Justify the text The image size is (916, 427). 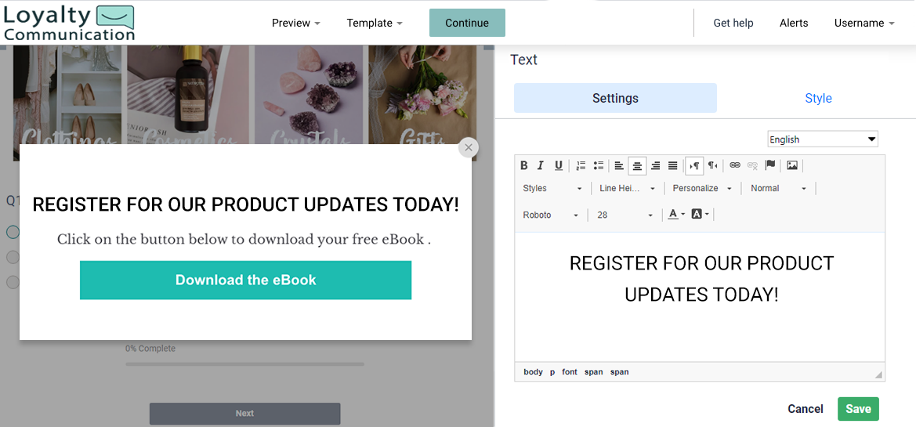click(672, 165)
